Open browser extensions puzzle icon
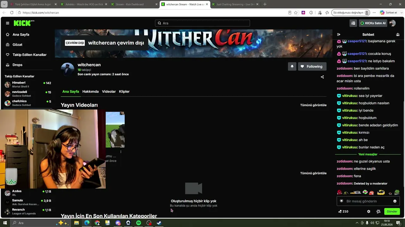This screenshot has width=405, height=227. click(x=311, y=13)
